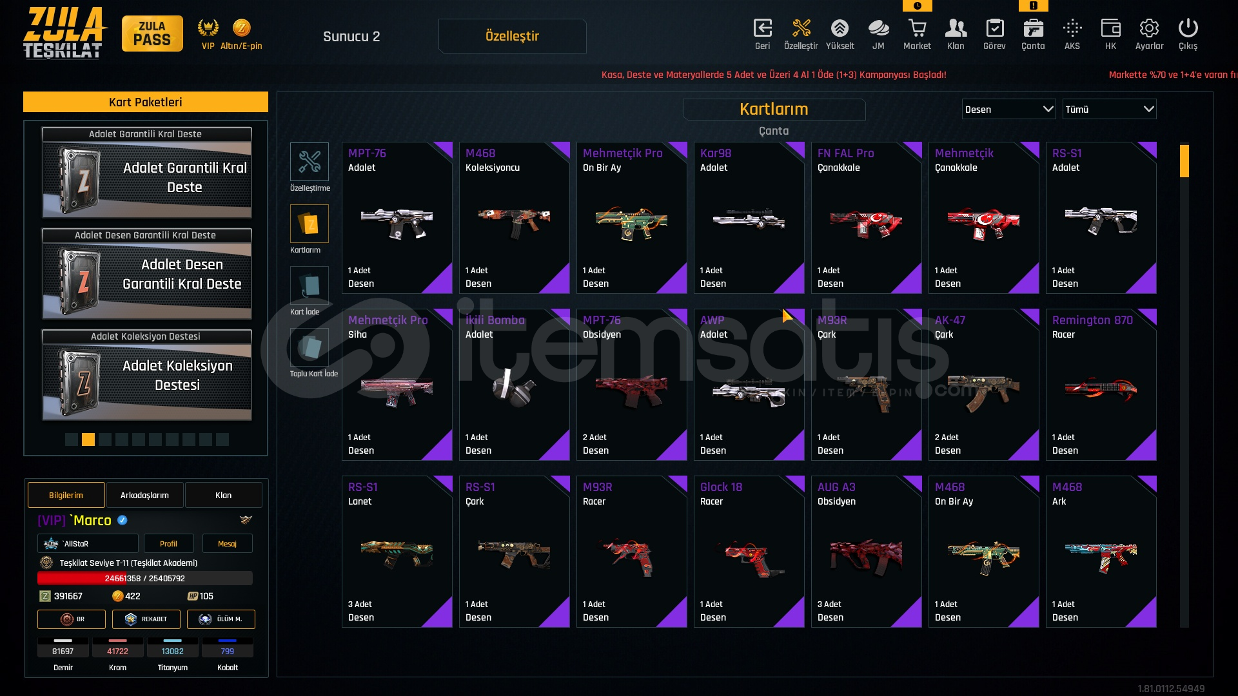Select the Kart İade sidebar icon
Viewport: 1238px width, 696px height.
pyautogui.click(x=309, y=285)
